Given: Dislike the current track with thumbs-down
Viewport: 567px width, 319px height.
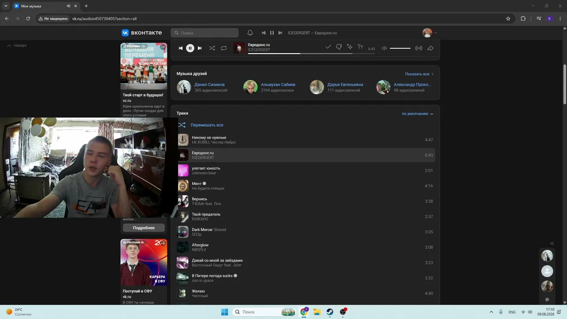Looking at the screenshot, I should 339,47.
